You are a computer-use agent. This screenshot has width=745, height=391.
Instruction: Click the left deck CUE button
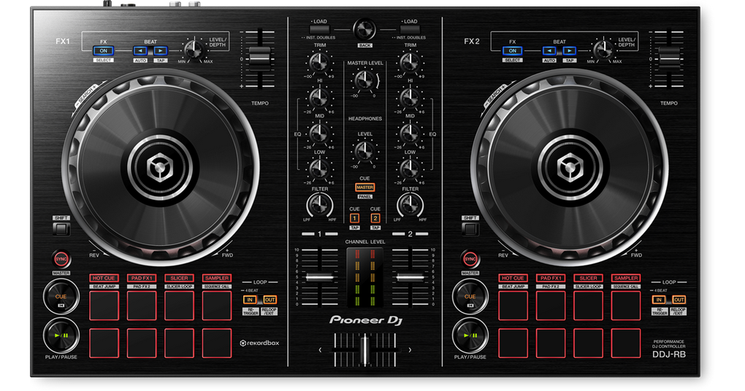61,297
